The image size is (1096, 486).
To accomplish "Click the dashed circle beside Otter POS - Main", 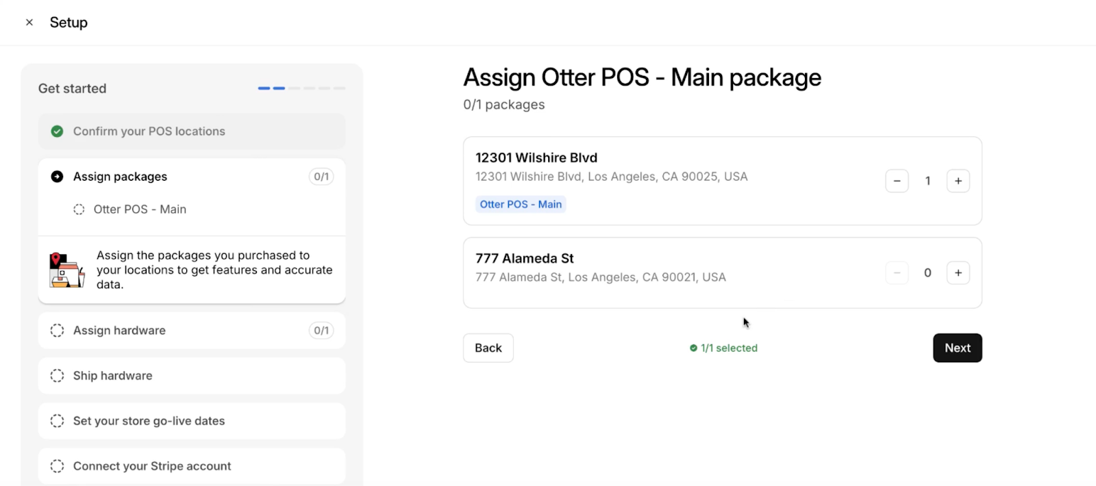I will point(79,209).
